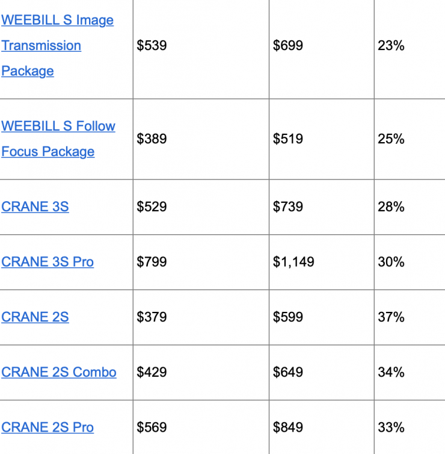Click the $1,149 price cell

point(293,262)
